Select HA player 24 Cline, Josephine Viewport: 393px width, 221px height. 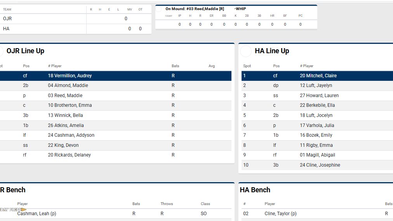click(x=320, y=165)
